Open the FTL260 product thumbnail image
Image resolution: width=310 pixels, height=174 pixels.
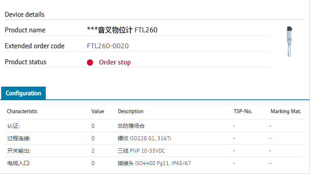289,41
